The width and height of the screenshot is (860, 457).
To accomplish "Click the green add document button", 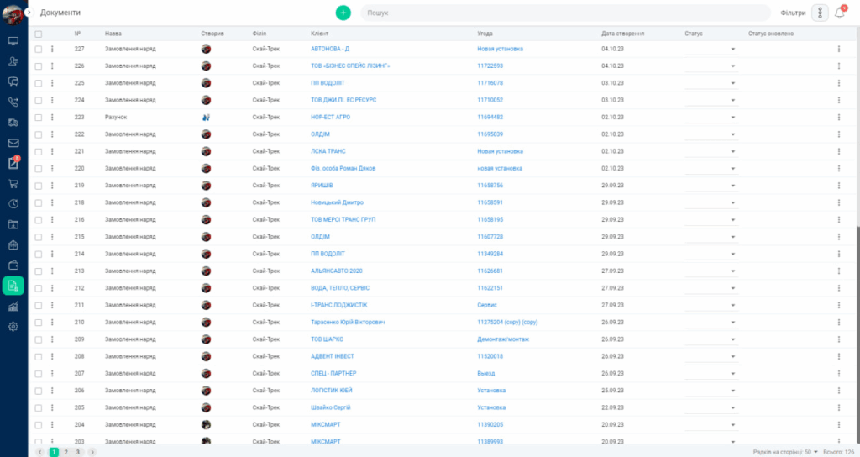I will tap(343, 13).
